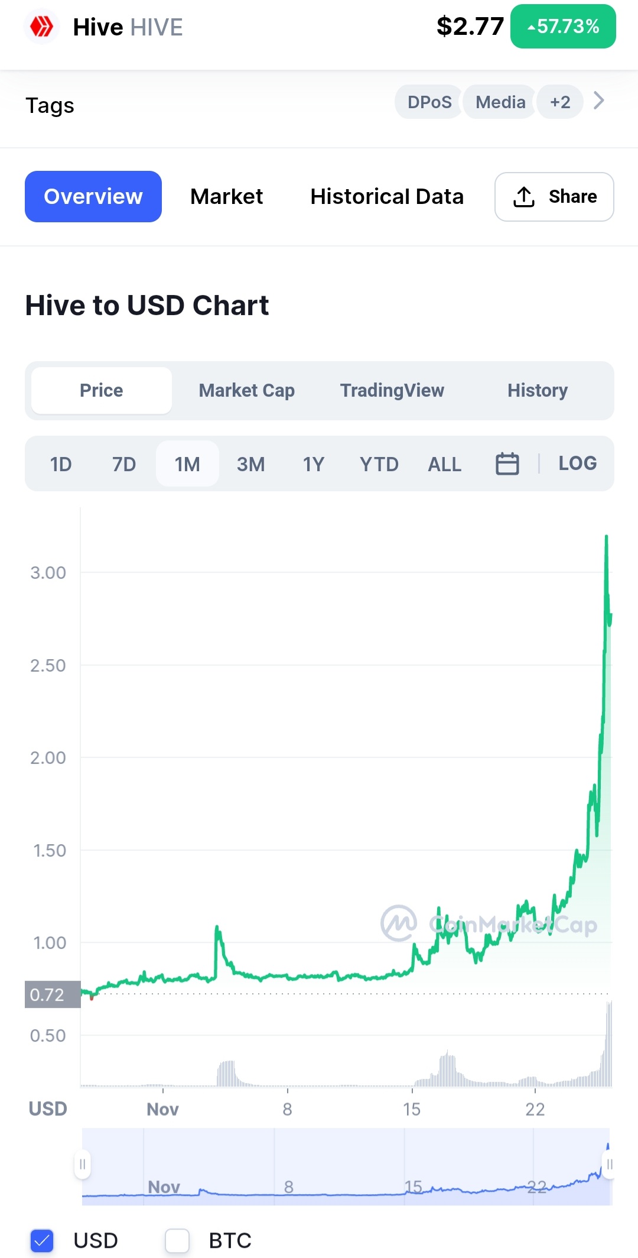Viewport: 638px width, 1258px height.
Task: Set chart range to 7D
Action: [124, 464]
